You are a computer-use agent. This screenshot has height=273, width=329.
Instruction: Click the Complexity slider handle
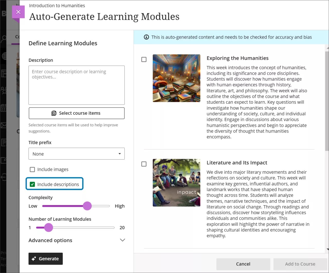coord(87,206)
